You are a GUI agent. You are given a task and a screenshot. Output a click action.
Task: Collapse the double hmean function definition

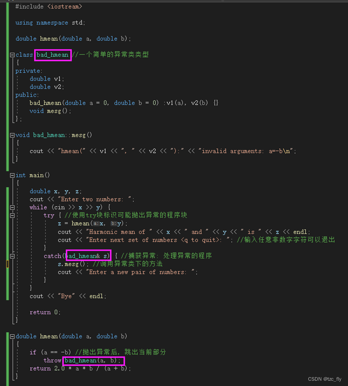(x=12, y=336)
